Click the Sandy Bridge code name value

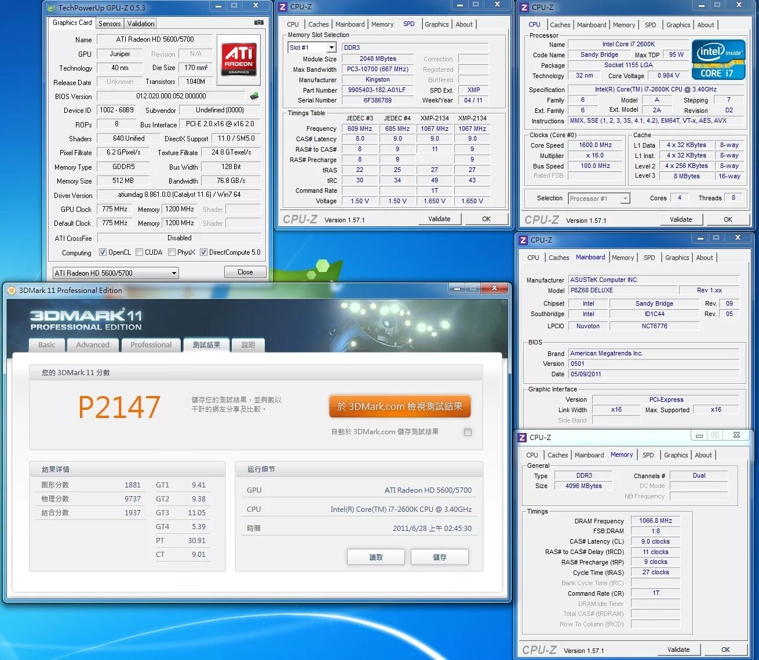coord(599,55)
